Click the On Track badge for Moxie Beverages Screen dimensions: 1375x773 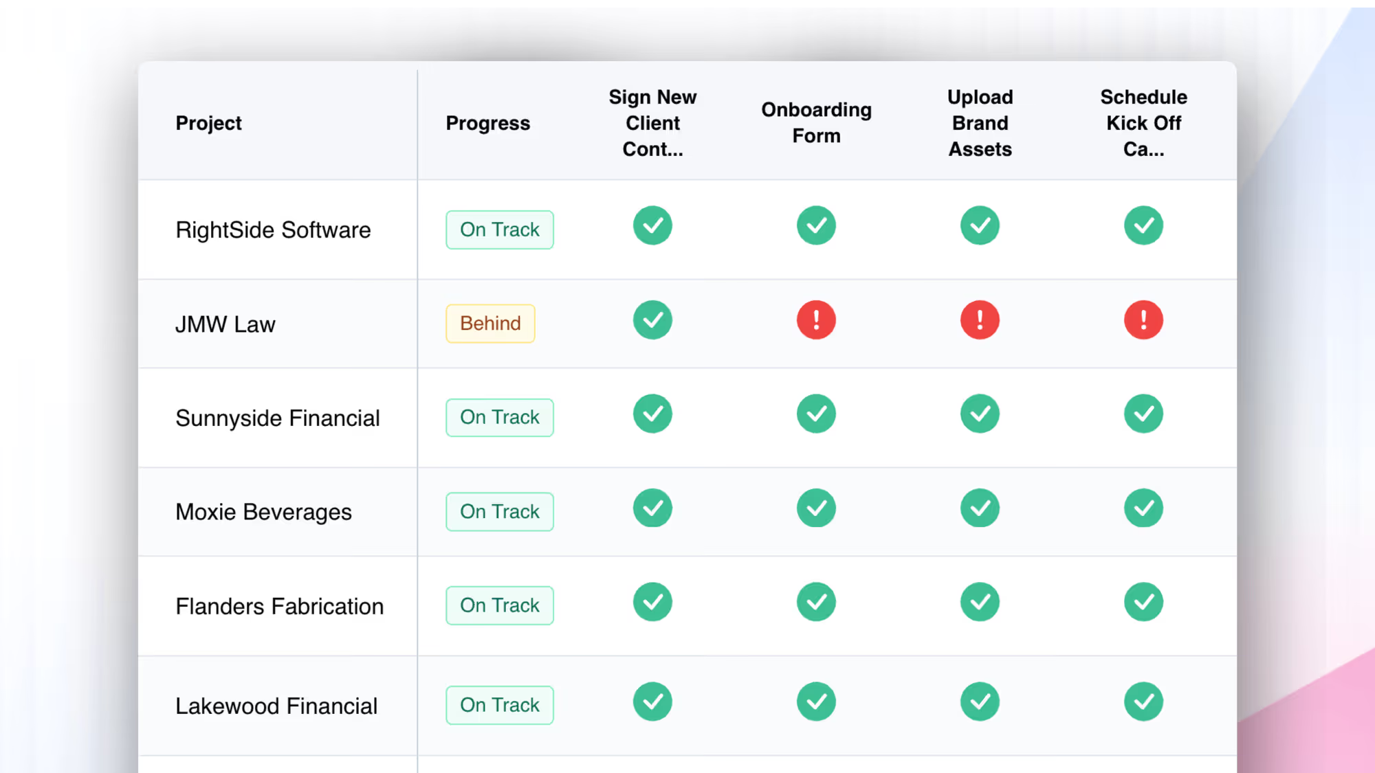coord(500,512)
